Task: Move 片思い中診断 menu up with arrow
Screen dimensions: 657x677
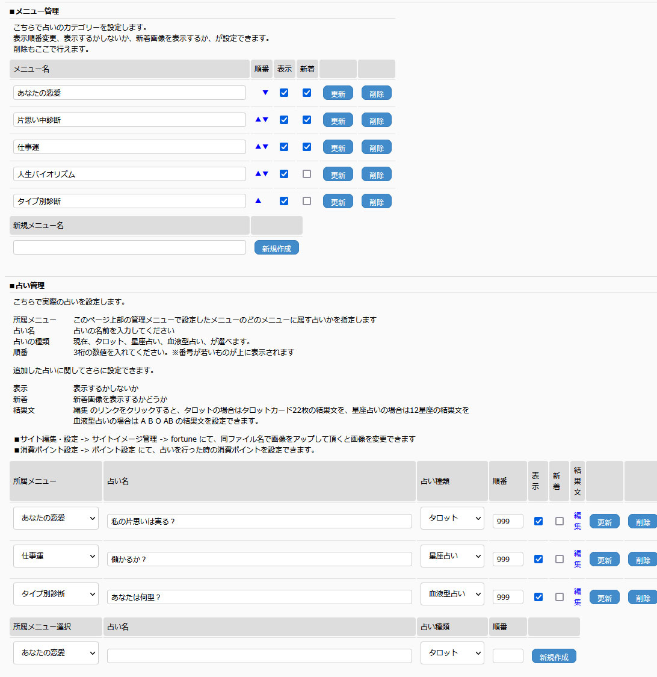Action: click(x=258, y=120)
